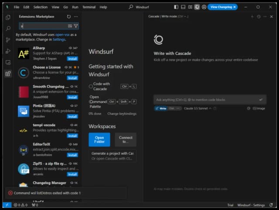
Task: Open the Search view in activity bar
Action: (x=8, y=28)
